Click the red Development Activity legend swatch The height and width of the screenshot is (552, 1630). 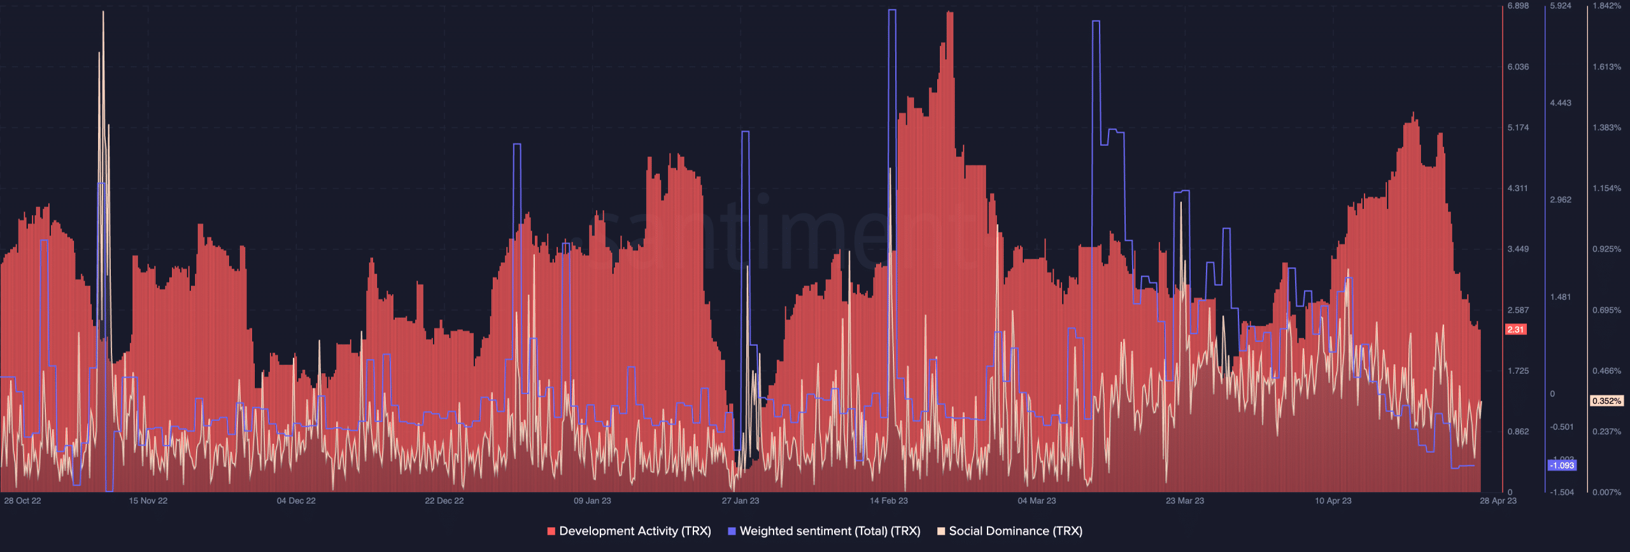pos(551,531)
